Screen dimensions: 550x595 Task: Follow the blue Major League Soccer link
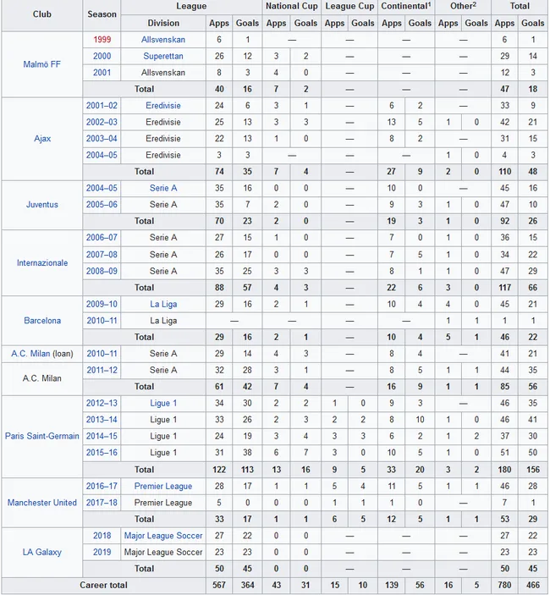163,536
